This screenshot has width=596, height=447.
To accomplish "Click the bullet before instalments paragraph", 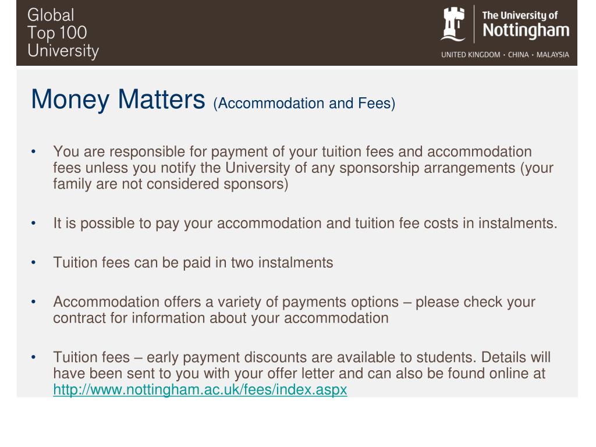I will [33, 223].
